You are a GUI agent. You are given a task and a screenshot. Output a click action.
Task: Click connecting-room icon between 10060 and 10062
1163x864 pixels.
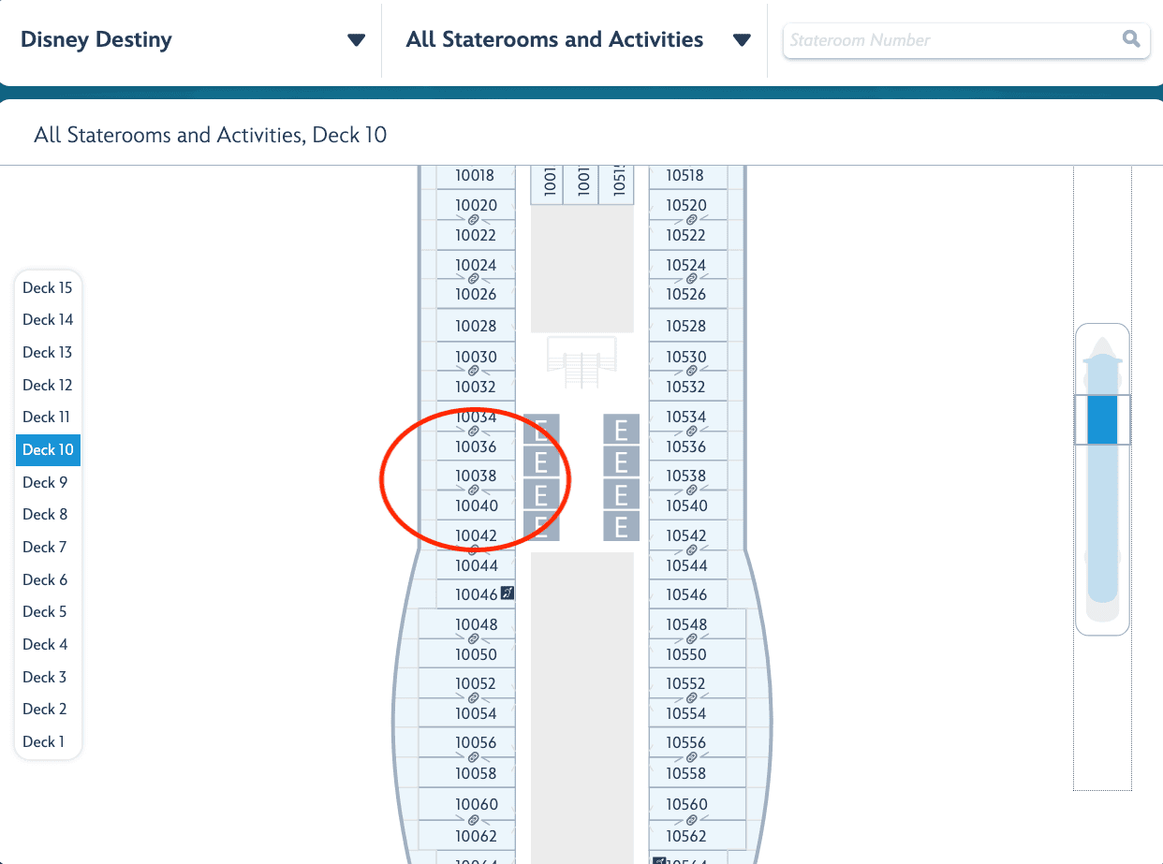pos(473,819)
